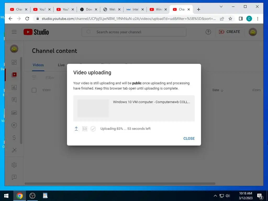Click the upload arrow status icon
The height and width of the screenshot is (201, 268).
pyautogui.click(x=76, y=129)
